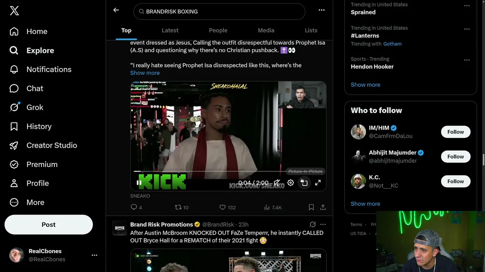Open the Sprained trending topic

click(x=363, y=12)
